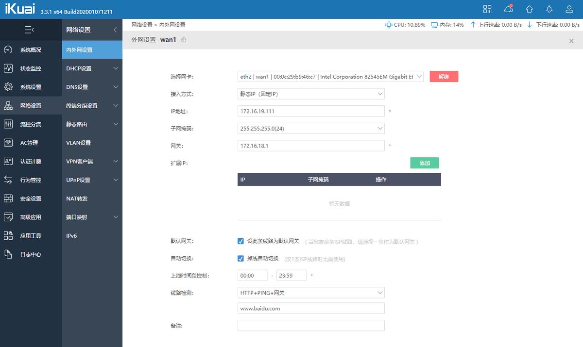Click the end time 23:59 field
Image resolution: width=583 pixels, height=347 pixels.
coord(291,275)
